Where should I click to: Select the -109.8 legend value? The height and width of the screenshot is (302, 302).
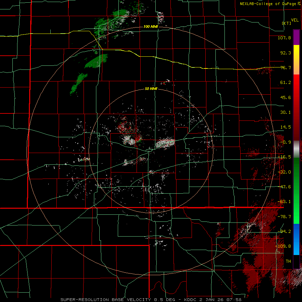(x=283, y=246)
